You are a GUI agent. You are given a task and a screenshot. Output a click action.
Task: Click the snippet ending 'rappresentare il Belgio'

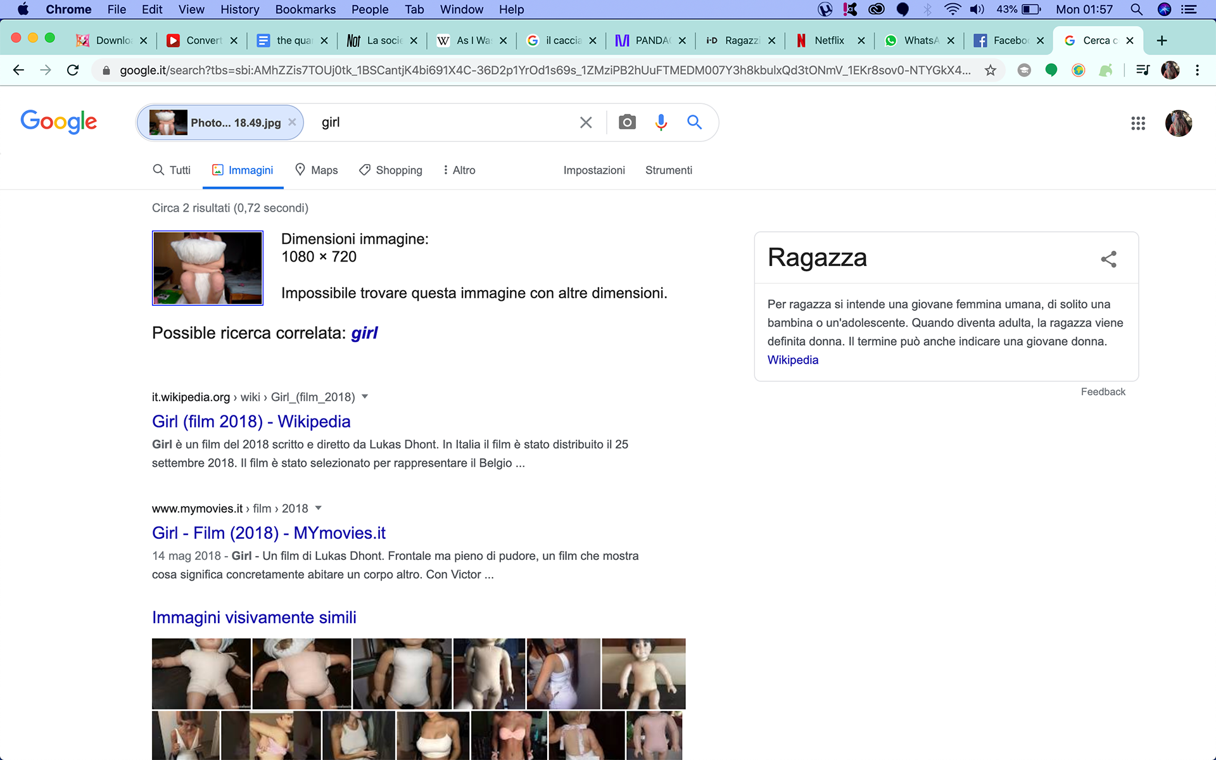(390, 453)
